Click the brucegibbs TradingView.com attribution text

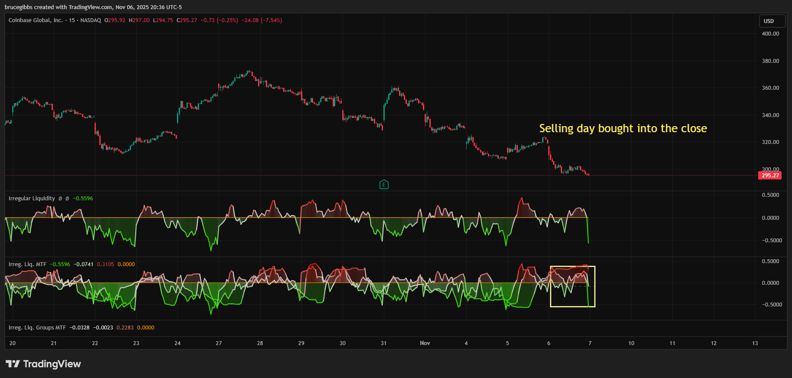tap(93, 7)
